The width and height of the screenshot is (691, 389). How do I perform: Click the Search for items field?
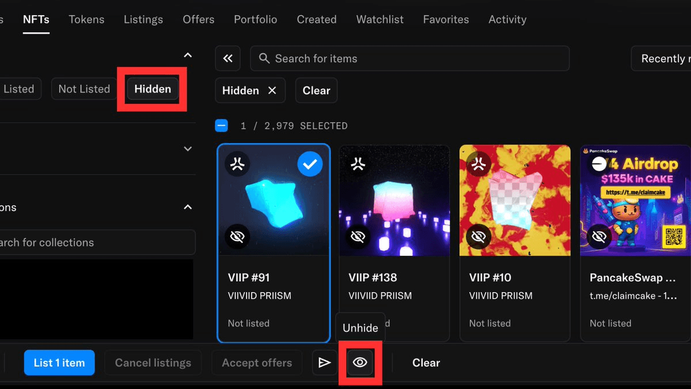click(409, 58)
